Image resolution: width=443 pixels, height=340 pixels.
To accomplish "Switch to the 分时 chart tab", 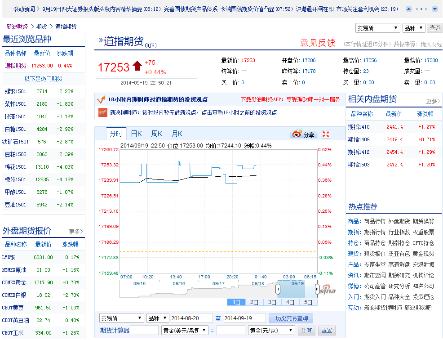I will 116,134.
